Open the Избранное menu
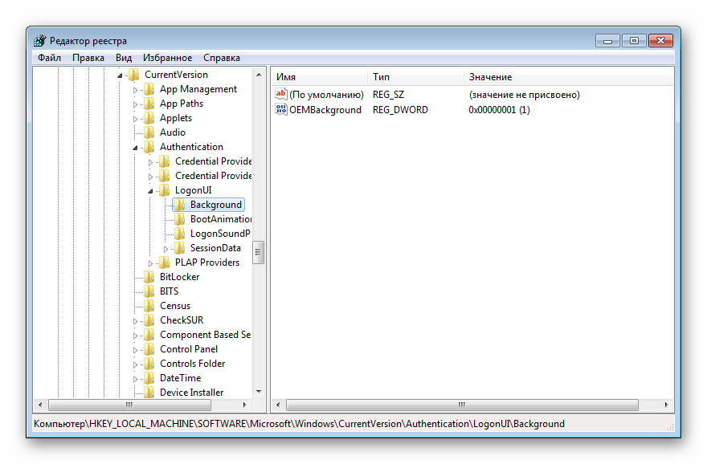 [x=167, y=58]
